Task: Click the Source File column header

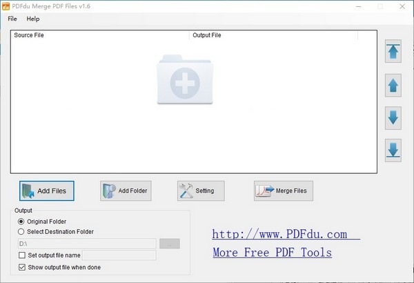Action: 100,35
